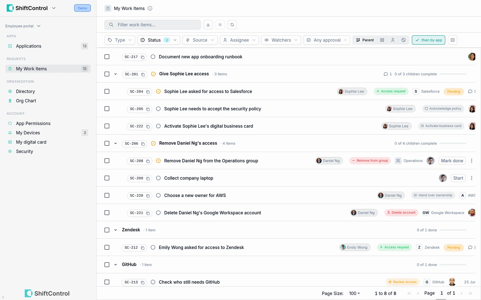The height and width of the screenshot is (300, 481).
Task: Tick checkbox for SC-213 GitHub review
Action: click(107, 282)
